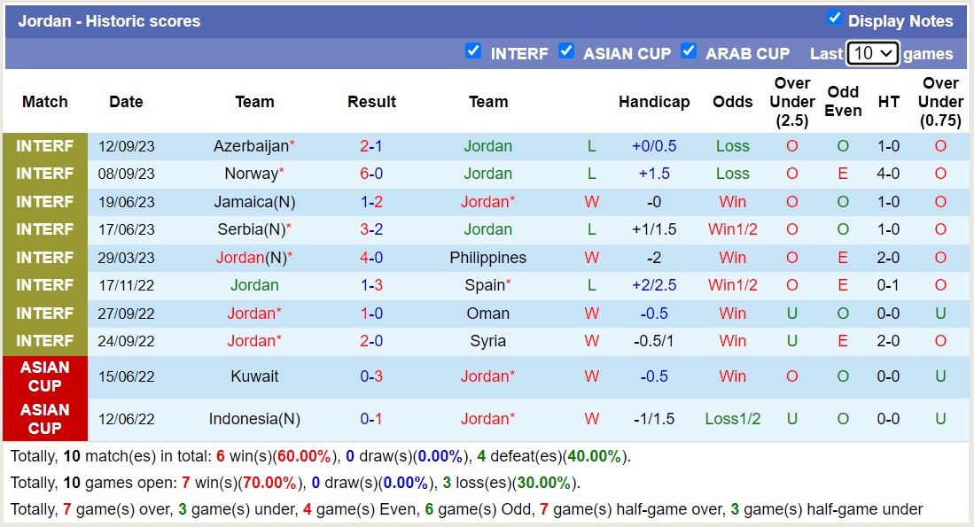Uncheck the ASIAN CUP filter

point(566,52)
